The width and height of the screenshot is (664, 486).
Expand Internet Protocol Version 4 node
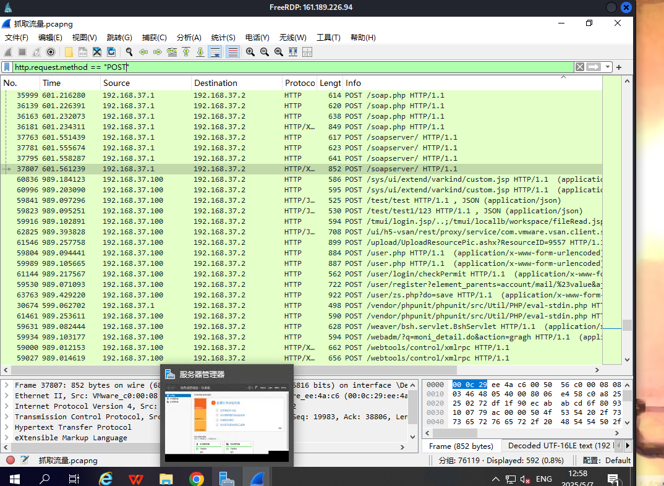click(7, 406)
